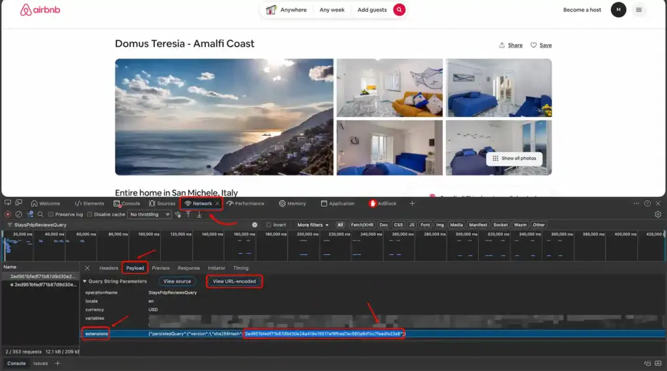
Task: Close the request details pane
Action: coord(87,268)
